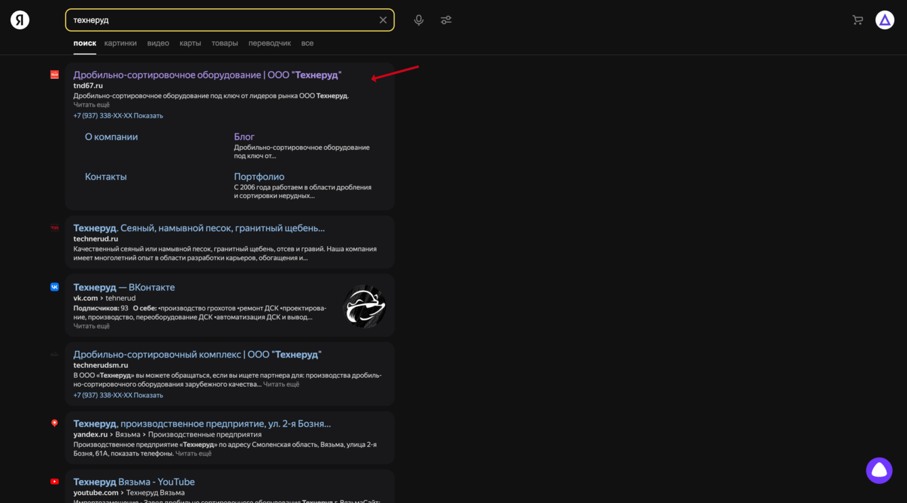The image size is (907, 503).
Task: Open Дробильно-сортировочный комплекс result title
Action: (197, 354)
